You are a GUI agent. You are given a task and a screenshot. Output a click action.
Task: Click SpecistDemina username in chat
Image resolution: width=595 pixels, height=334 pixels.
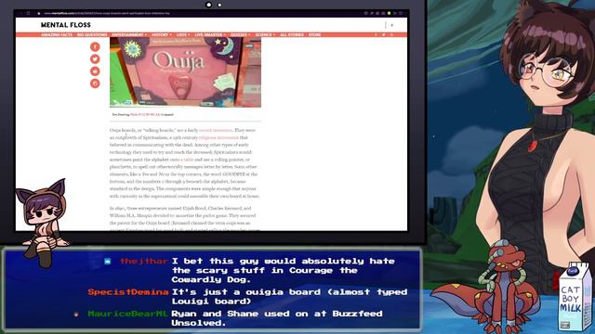[128, 292]
